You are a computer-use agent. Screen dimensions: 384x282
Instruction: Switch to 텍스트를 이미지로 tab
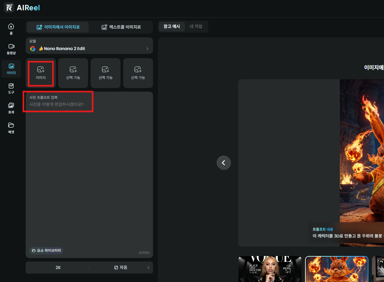[121, 27]
